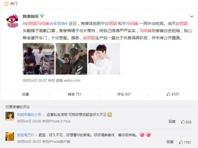Open 和胡伟星的小号- user profile link
Image resolution: width=198 pixels, height=148 pixels.
click(30, 114)
